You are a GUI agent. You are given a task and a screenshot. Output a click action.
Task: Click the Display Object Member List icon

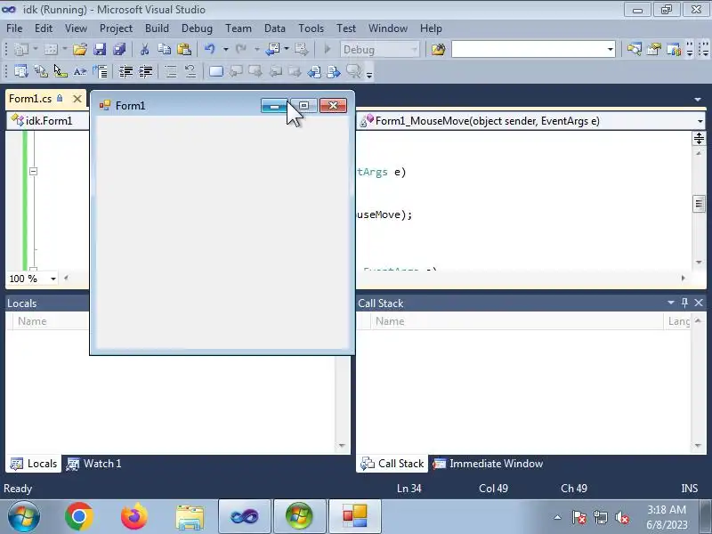20,71
